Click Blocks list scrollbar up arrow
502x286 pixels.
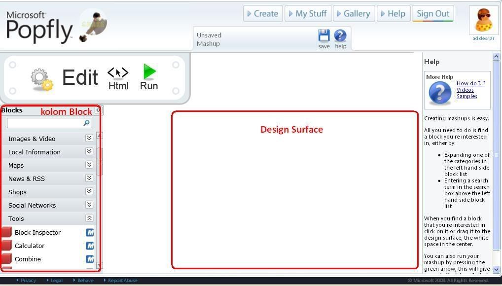(100, 136)
